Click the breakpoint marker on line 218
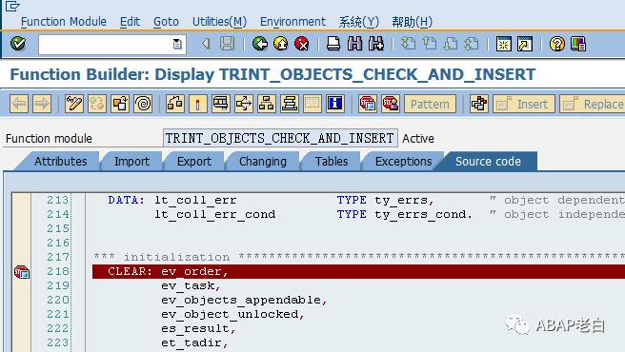Viewport: 625px width, 352px height. (22, 272)
